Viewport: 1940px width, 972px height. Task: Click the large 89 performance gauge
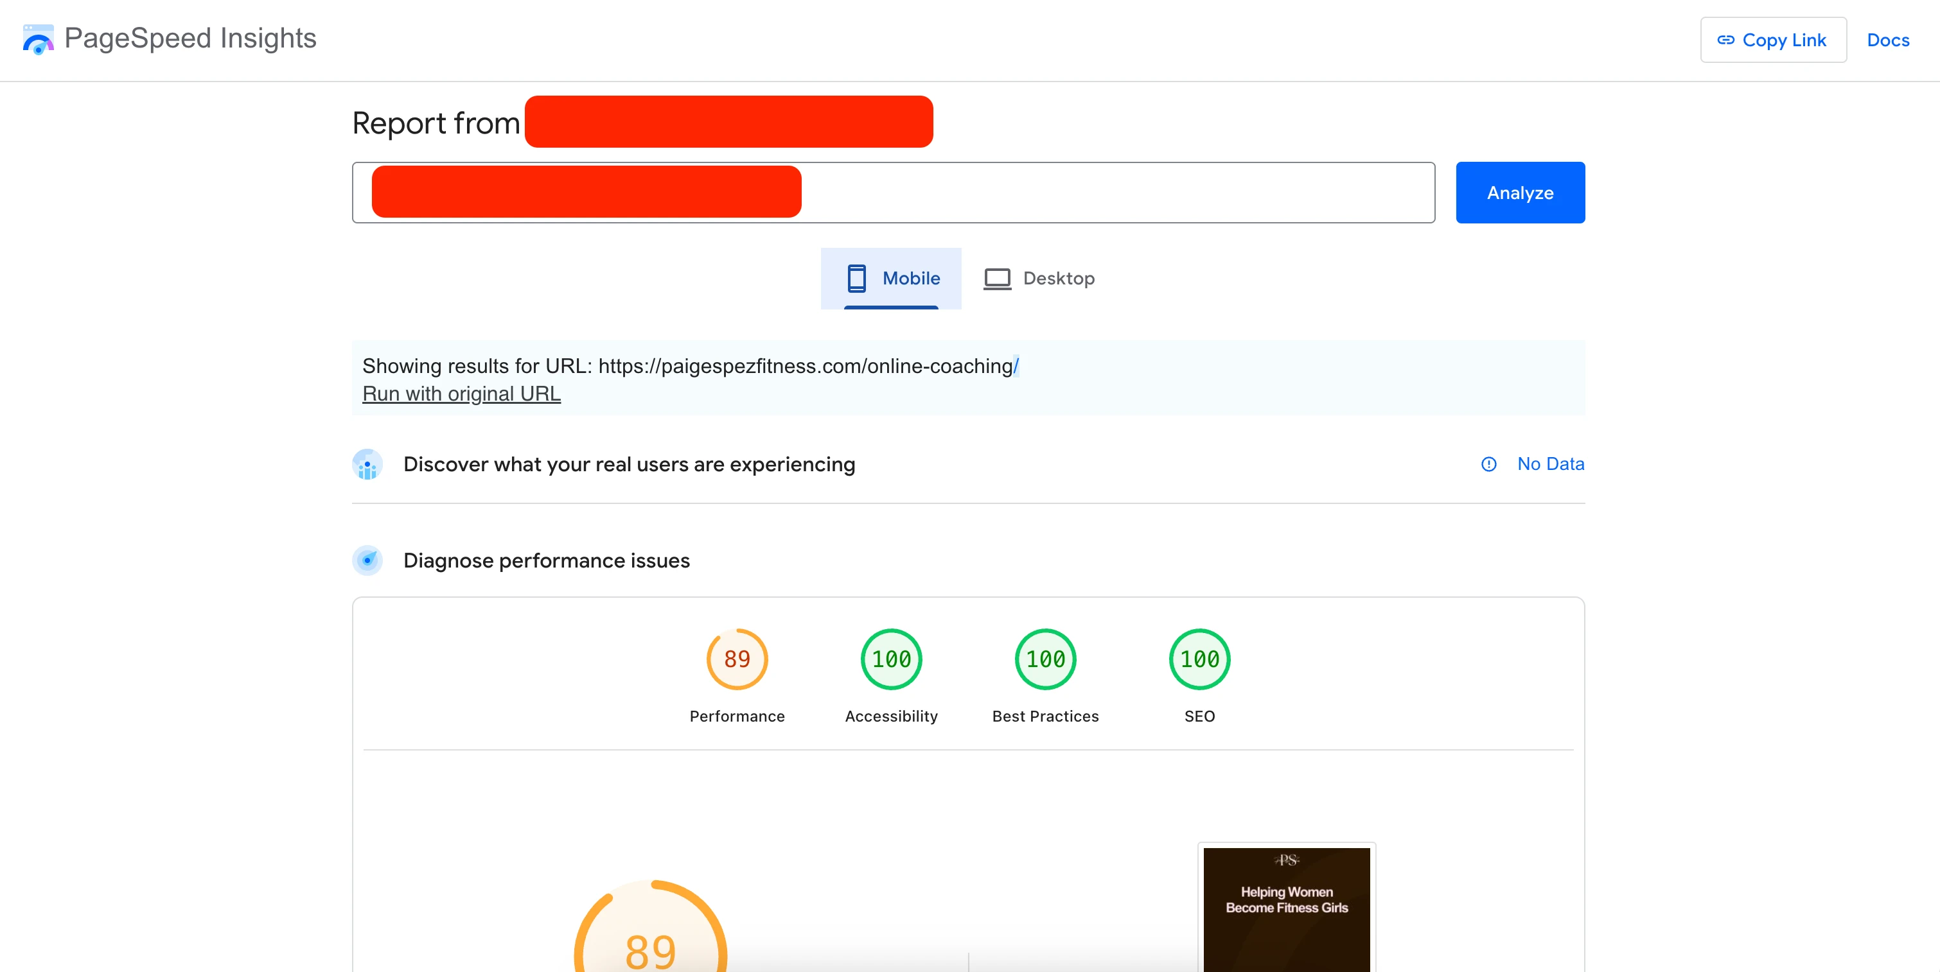coord(650,941)
